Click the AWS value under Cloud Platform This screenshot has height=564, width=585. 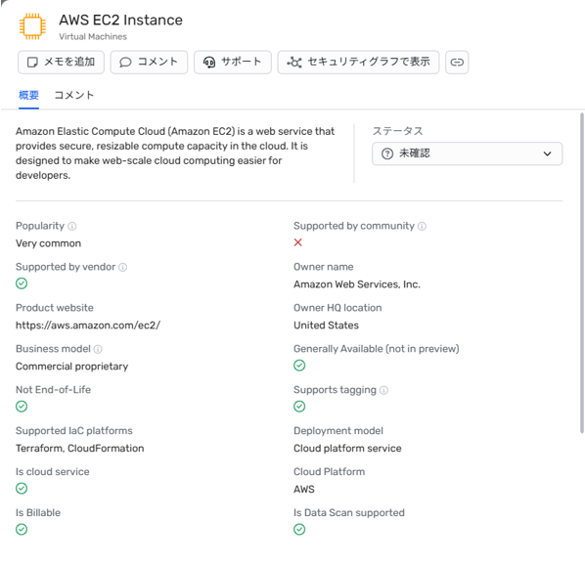pos(304,490)
